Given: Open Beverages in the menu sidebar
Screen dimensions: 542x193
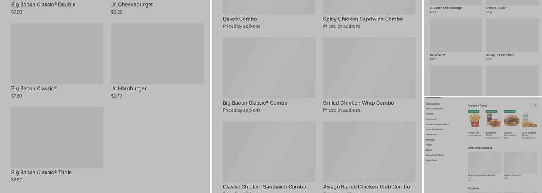Looking at the screenshot, I should click(x=431, y=140).
